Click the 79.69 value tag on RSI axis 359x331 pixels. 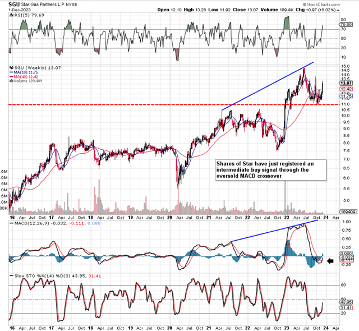(x=346, y=25)
